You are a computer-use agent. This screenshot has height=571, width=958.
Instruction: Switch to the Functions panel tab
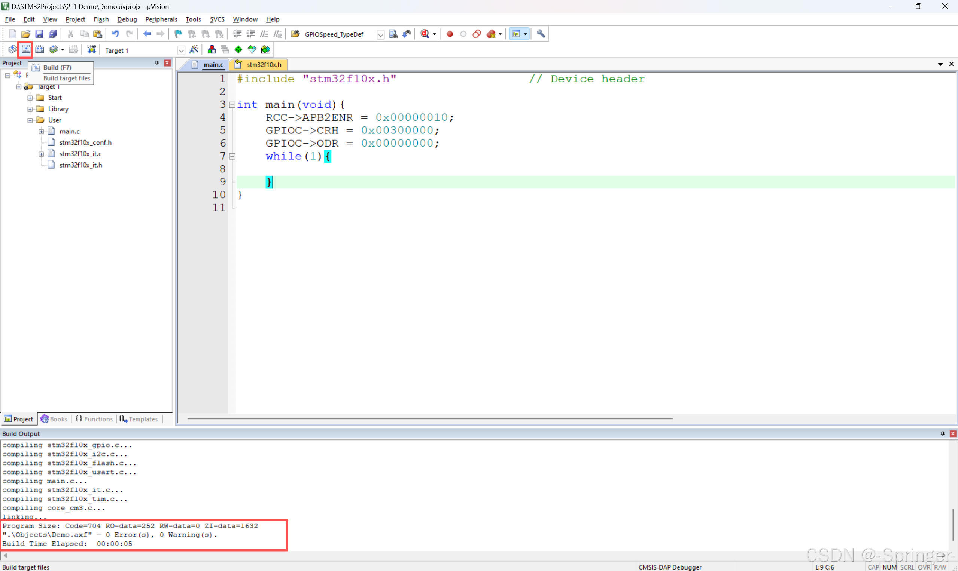(94, 419)
